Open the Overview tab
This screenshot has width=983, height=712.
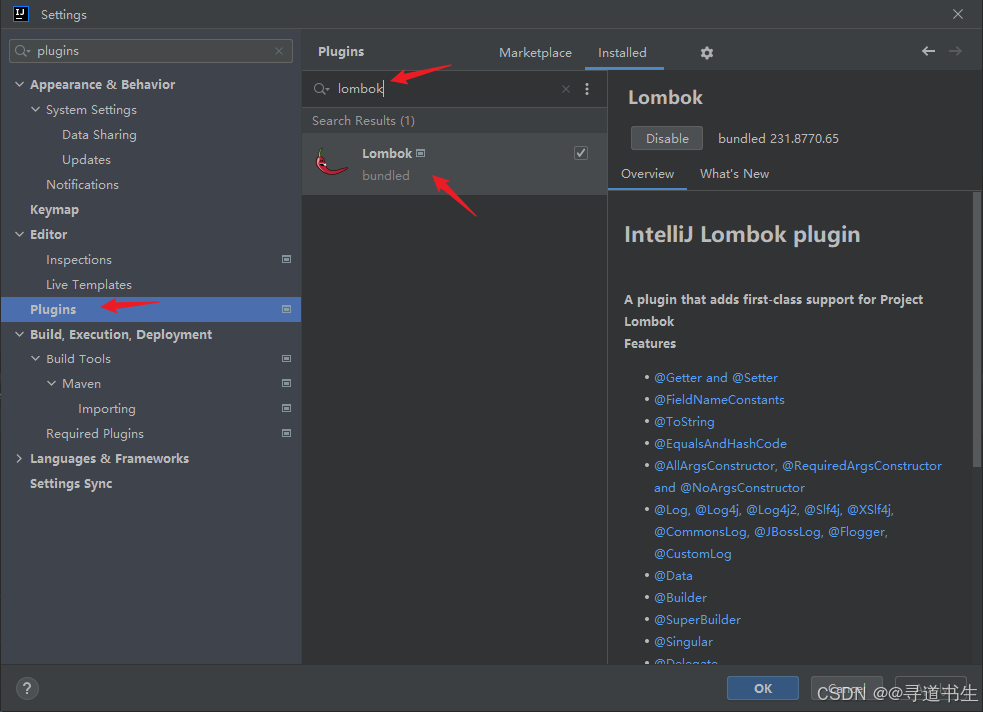click(647, 174)
